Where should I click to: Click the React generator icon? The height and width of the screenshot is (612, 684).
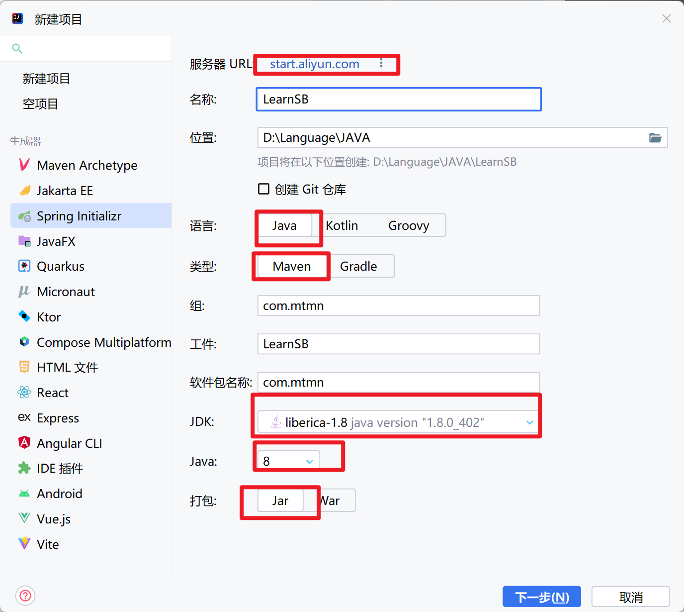tap(24, 393)
